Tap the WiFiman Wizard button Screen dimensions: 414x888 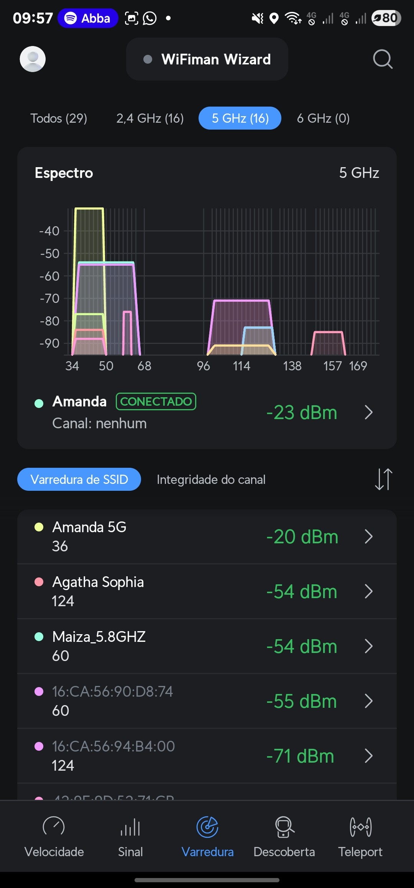pos(207,59)
